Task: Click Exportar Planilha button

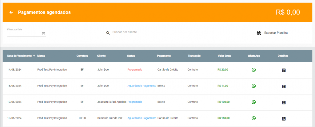Action: point(272,33)
